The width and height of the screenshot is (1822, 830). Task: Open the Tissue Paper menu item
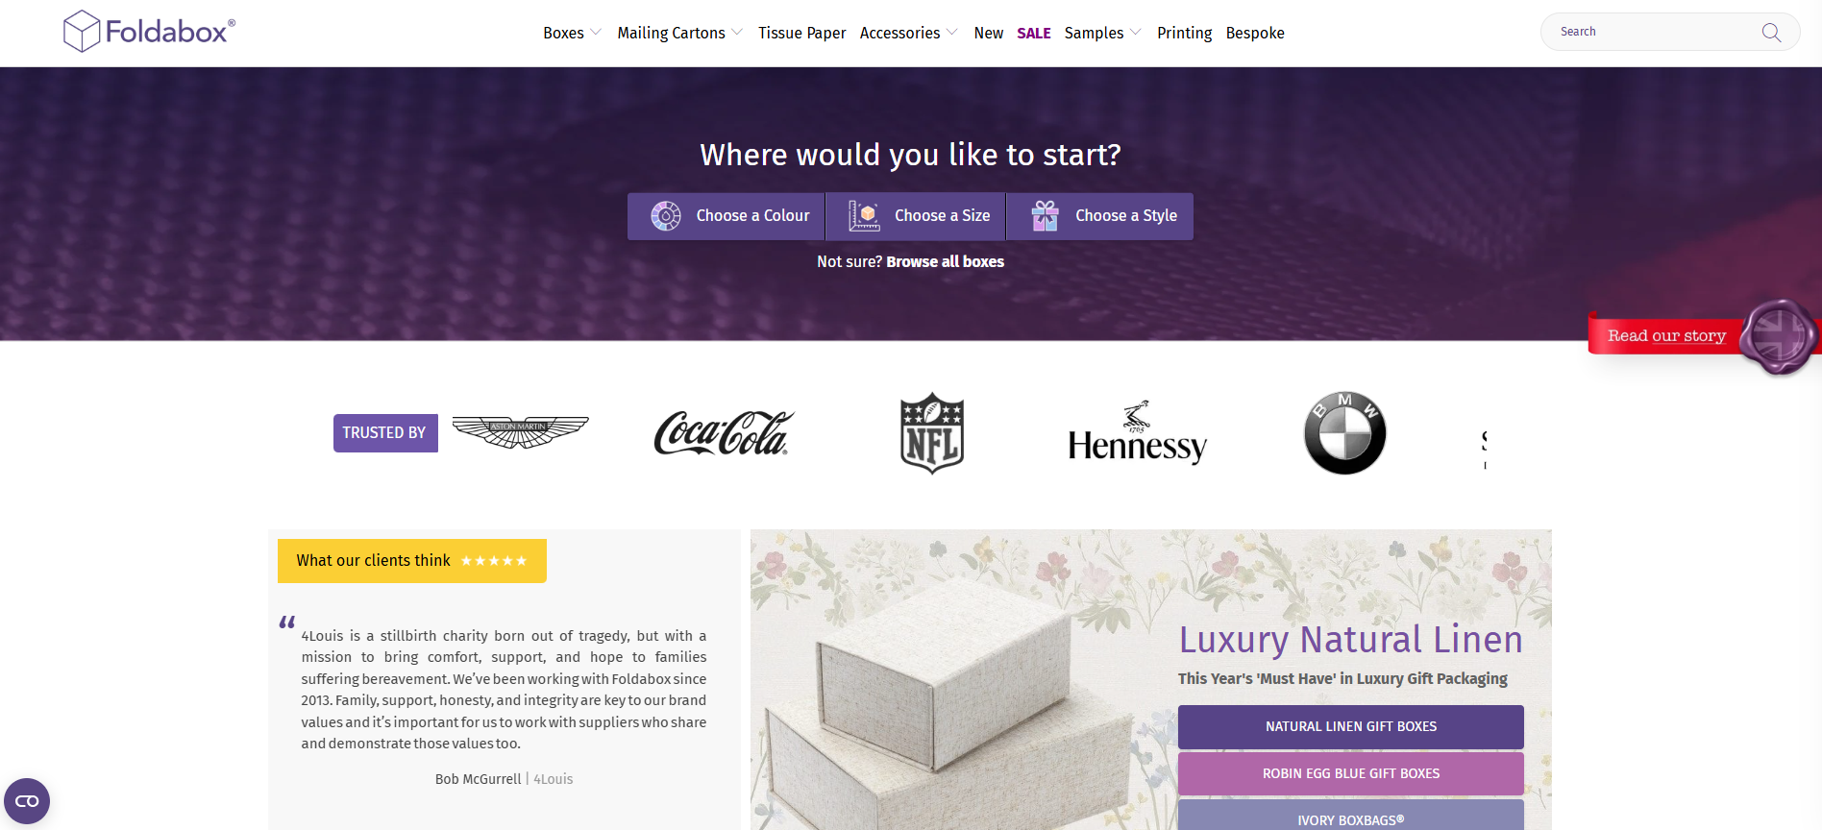pyautogui.click(x=801, y=33)
